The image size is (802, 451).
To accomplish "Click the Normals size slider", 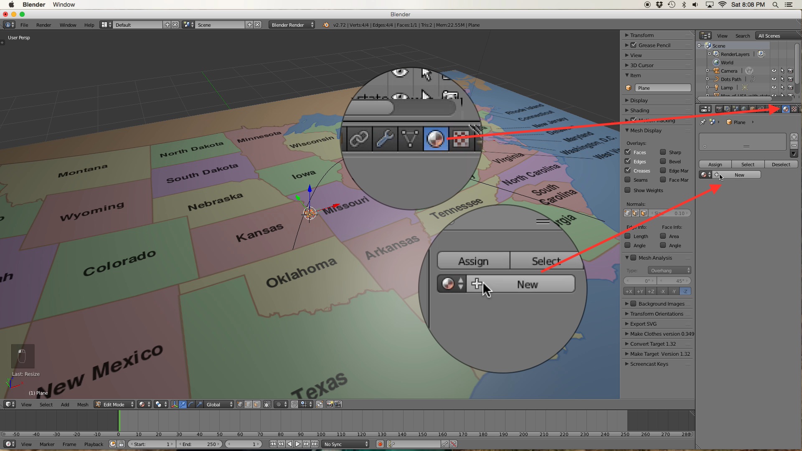I will 670,213.
